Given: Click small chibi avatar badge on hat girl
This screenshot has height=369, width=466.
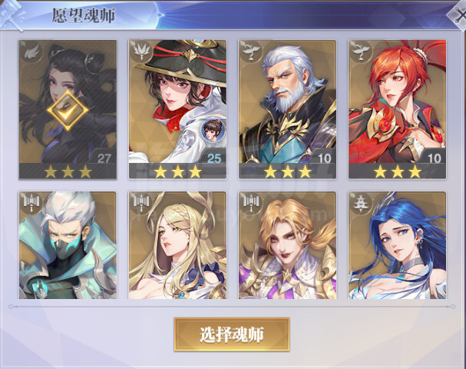Looking at the screenshot, I should (x=213, y=130).
